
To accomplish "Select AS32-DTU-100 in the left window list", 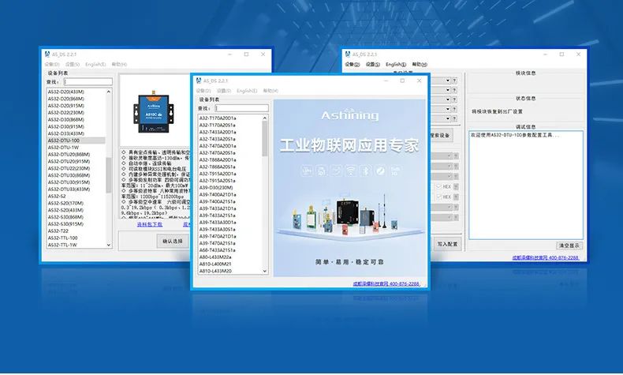I will click(x=76, y=141).
